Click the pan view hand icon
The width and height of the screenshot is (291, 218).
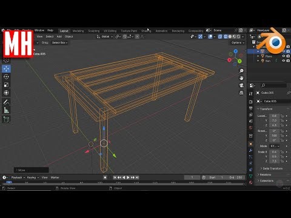click(241, 78)
